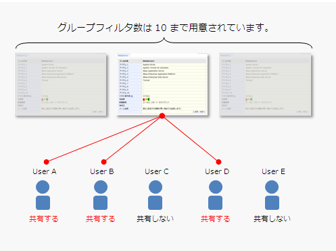Click the User B person icon
The image size is (336, 251).
coord(101,195)
